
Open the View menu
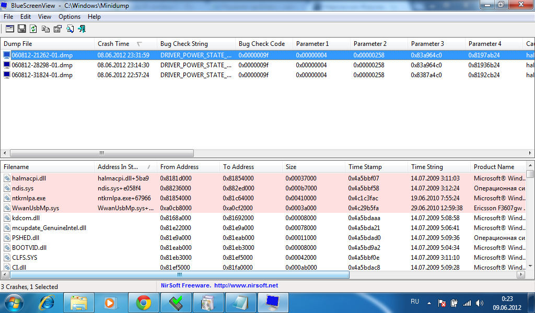coord(44,17)
